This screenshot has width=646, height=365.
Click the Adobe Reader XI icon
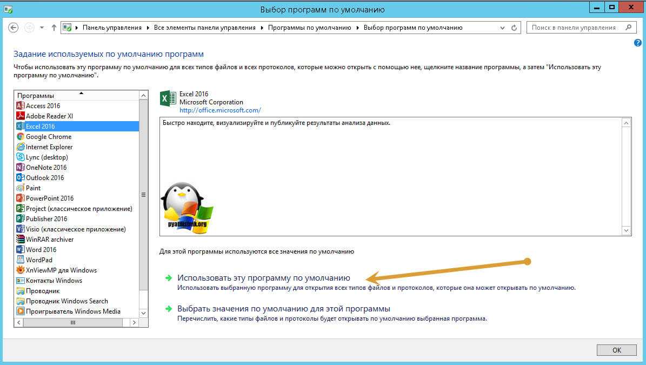[x=21, y=116]
